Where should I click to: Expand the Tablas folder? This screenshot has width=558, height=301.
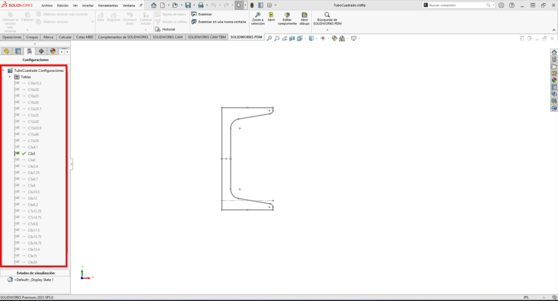10,77
